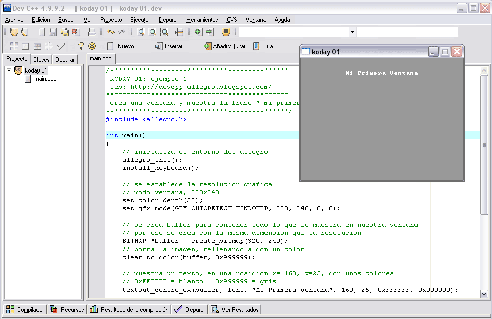The height and width of the screenshot is (319, 492).
Task: Open Project Options shield icon
Action: click(226, 32)
